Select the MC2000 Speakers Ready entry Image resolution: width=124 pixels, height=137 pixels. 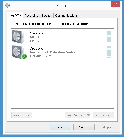(62, 37)
